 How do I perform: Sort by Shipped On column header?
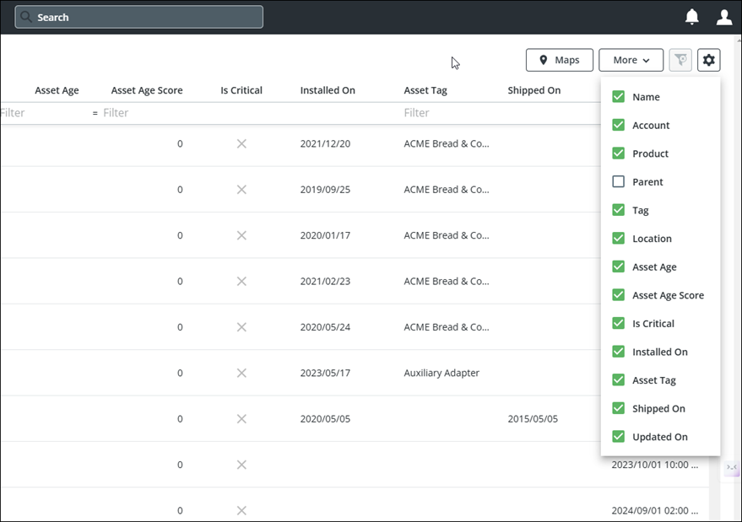click(x=534, y=90)
